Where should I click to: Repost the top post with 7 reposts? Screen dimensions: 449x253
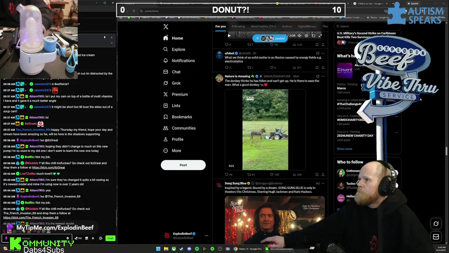[250, 45]
